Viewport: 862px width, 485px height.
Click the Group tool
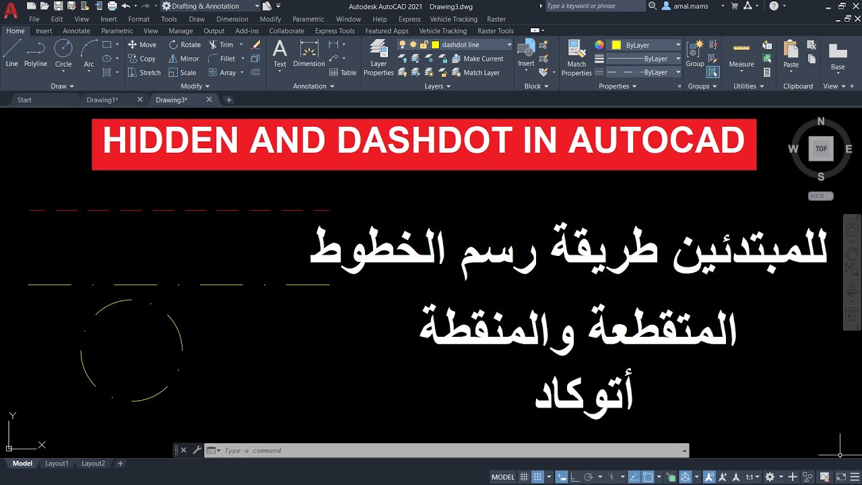pyautogui.click(x=695, y=53)
